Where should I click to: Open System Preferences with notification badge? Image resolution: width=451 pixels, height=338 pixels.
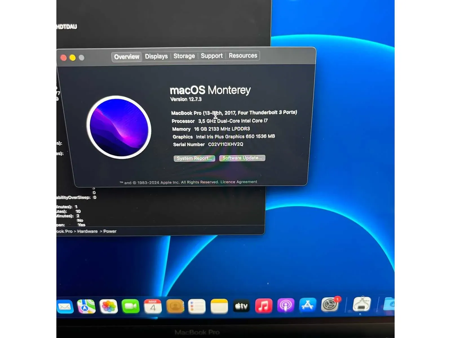[x=330, y=304]
